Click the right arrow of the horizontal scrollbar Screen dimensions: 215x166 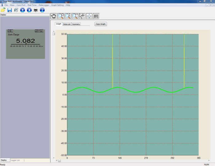click(209, 160)
